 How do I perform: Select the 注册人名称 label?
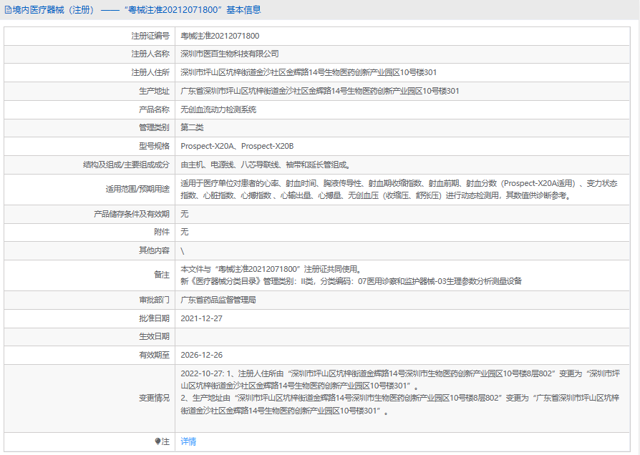[150, 54]
